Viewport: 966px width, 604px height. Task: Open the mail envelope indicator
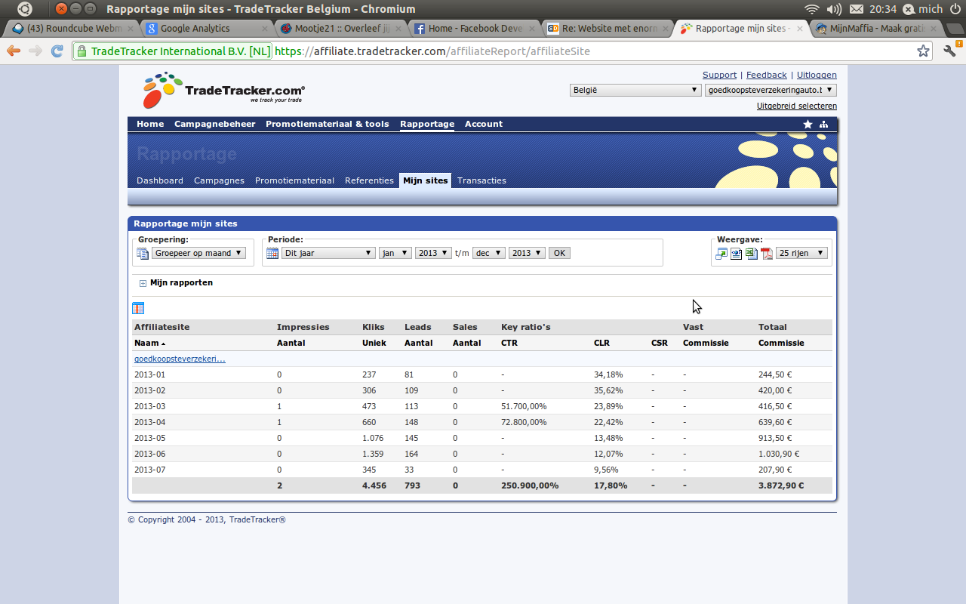pos(857,9)
